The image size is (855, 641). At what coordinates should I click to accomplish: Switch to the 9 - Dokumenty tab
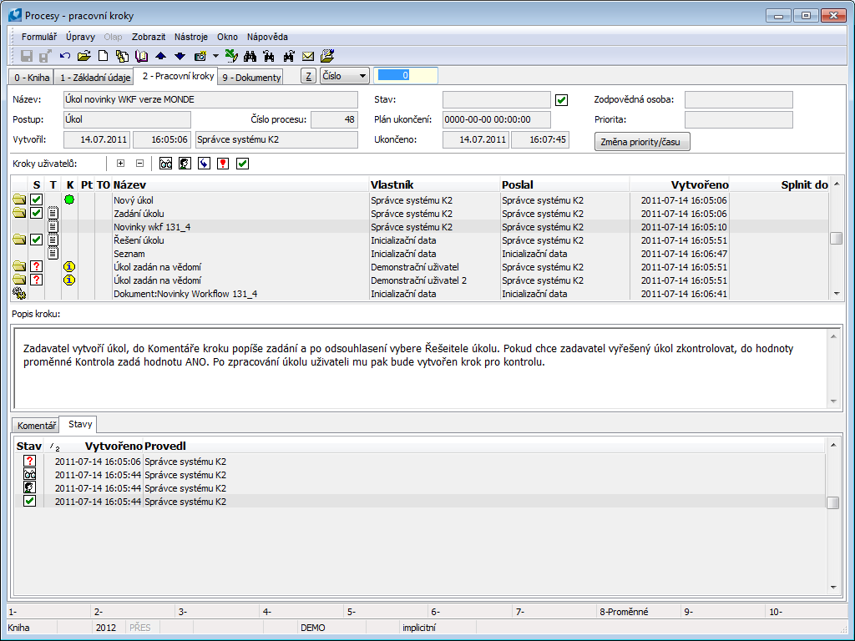pos(251,77)
